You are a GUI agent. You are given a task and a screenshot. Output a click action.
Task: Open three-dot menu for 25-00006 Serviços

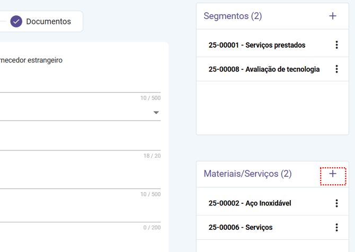336,228
